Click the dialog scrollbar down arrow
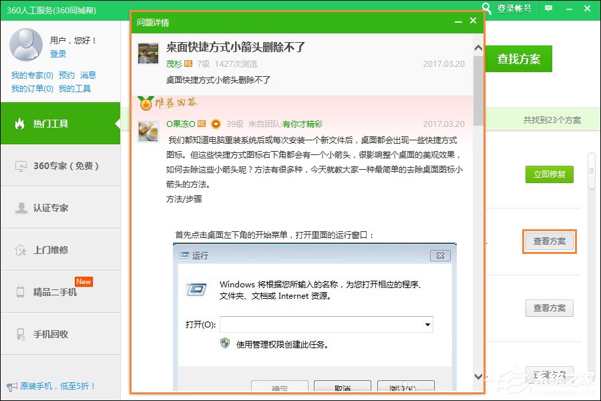This screenshot has height=401, width=601. click(477, 376)
